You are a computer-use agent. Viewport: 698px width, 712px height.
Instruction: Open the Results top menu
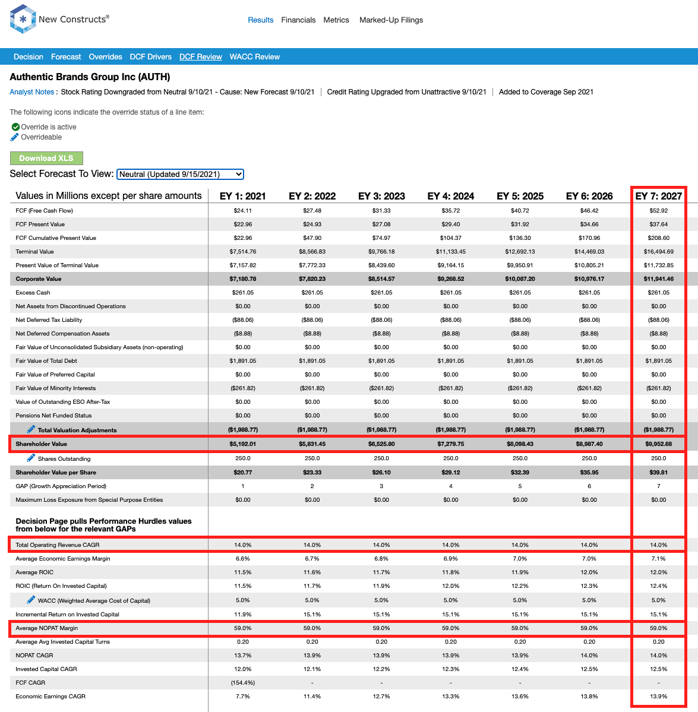(261, 20)
